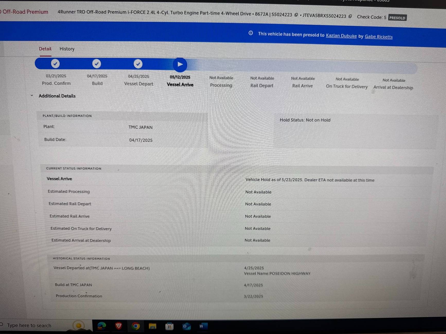This screenshot has width=446, height=334.
Task: Click the Vessel Depart checkmark step
Action: pos(138,64)
